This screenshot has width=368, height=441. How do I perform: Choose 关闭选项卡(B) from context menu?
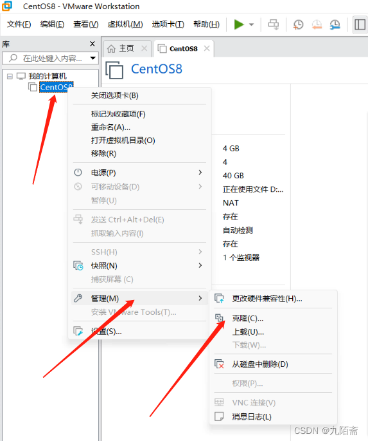coord(139,95)
